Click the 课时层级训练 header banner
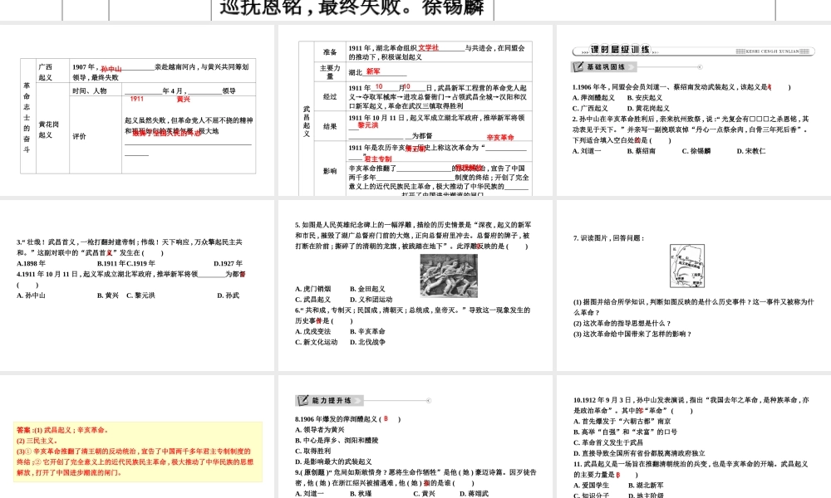The image size is (831, 498). point(694,51)
